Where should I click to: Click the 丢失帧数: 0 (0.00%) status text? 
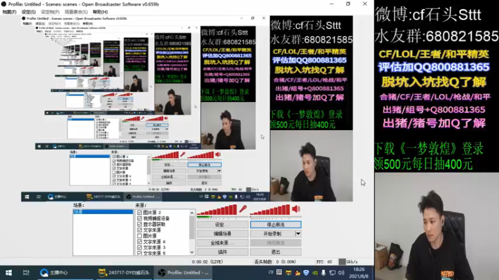coord(275,262)
